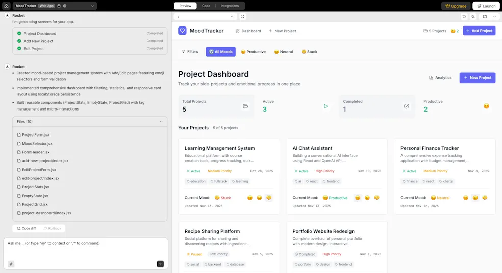Click the blue New Project dashboard button

coord(478,78)
